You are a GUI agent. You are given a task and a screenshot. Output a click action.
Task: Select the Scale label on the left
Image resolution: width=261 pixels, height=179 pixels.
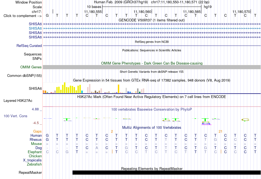37,7
